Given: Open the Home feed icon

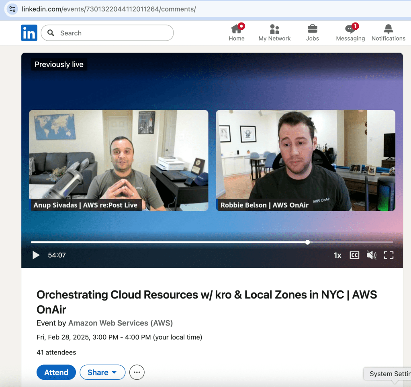Looking at the screenshot, I should (x=236, y=29).
